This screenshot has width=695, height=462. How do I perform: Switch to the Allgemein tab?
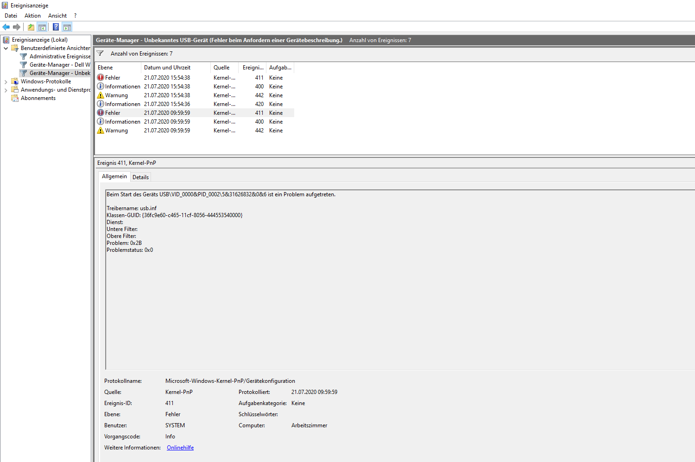(114, 176)
